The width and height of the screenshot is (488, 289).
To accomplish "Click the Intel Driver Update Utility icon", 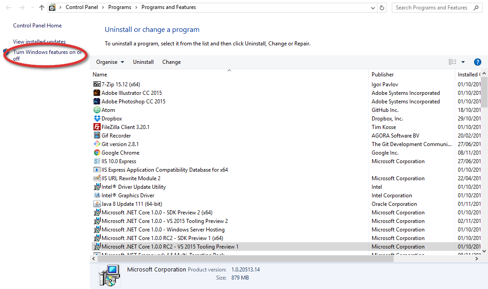I will [x=97, y=187].
